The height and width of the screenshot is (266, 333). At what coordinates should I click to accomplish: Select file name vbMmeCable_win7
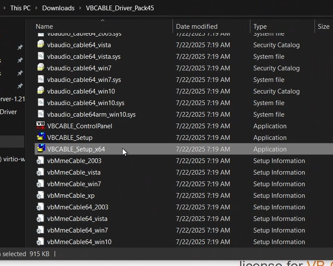[x=74, y=184]
